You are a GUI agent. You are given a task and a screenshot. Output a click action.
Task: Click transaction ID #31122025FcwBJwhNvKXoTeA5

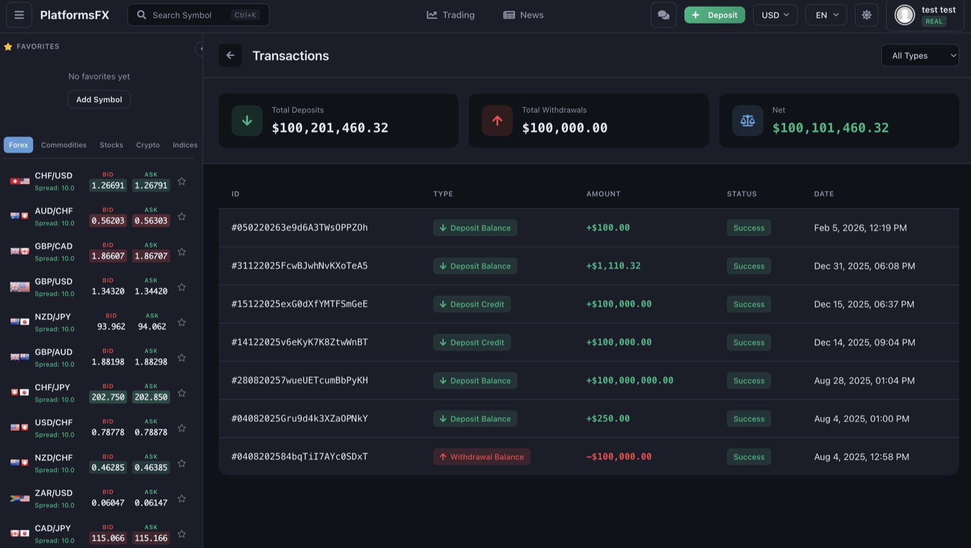pyautogui.click(x=299, y=266)
